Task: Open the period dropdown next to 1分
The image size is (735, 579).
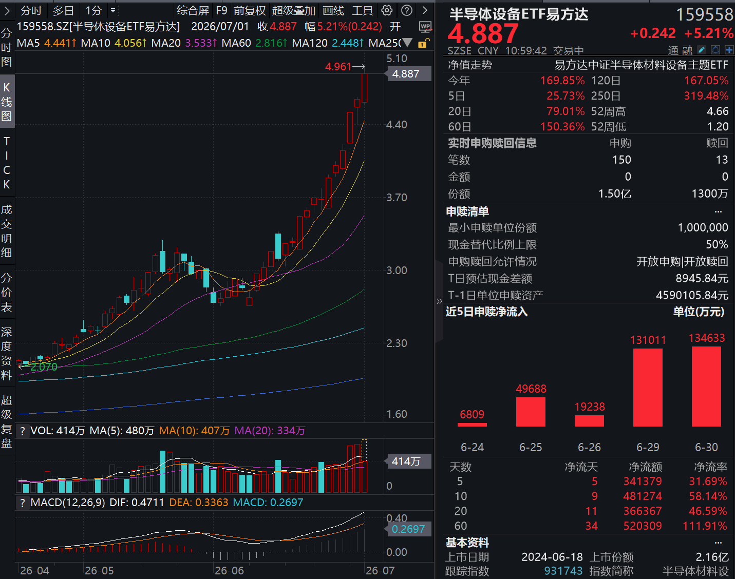Action: (x=114, y=10)
